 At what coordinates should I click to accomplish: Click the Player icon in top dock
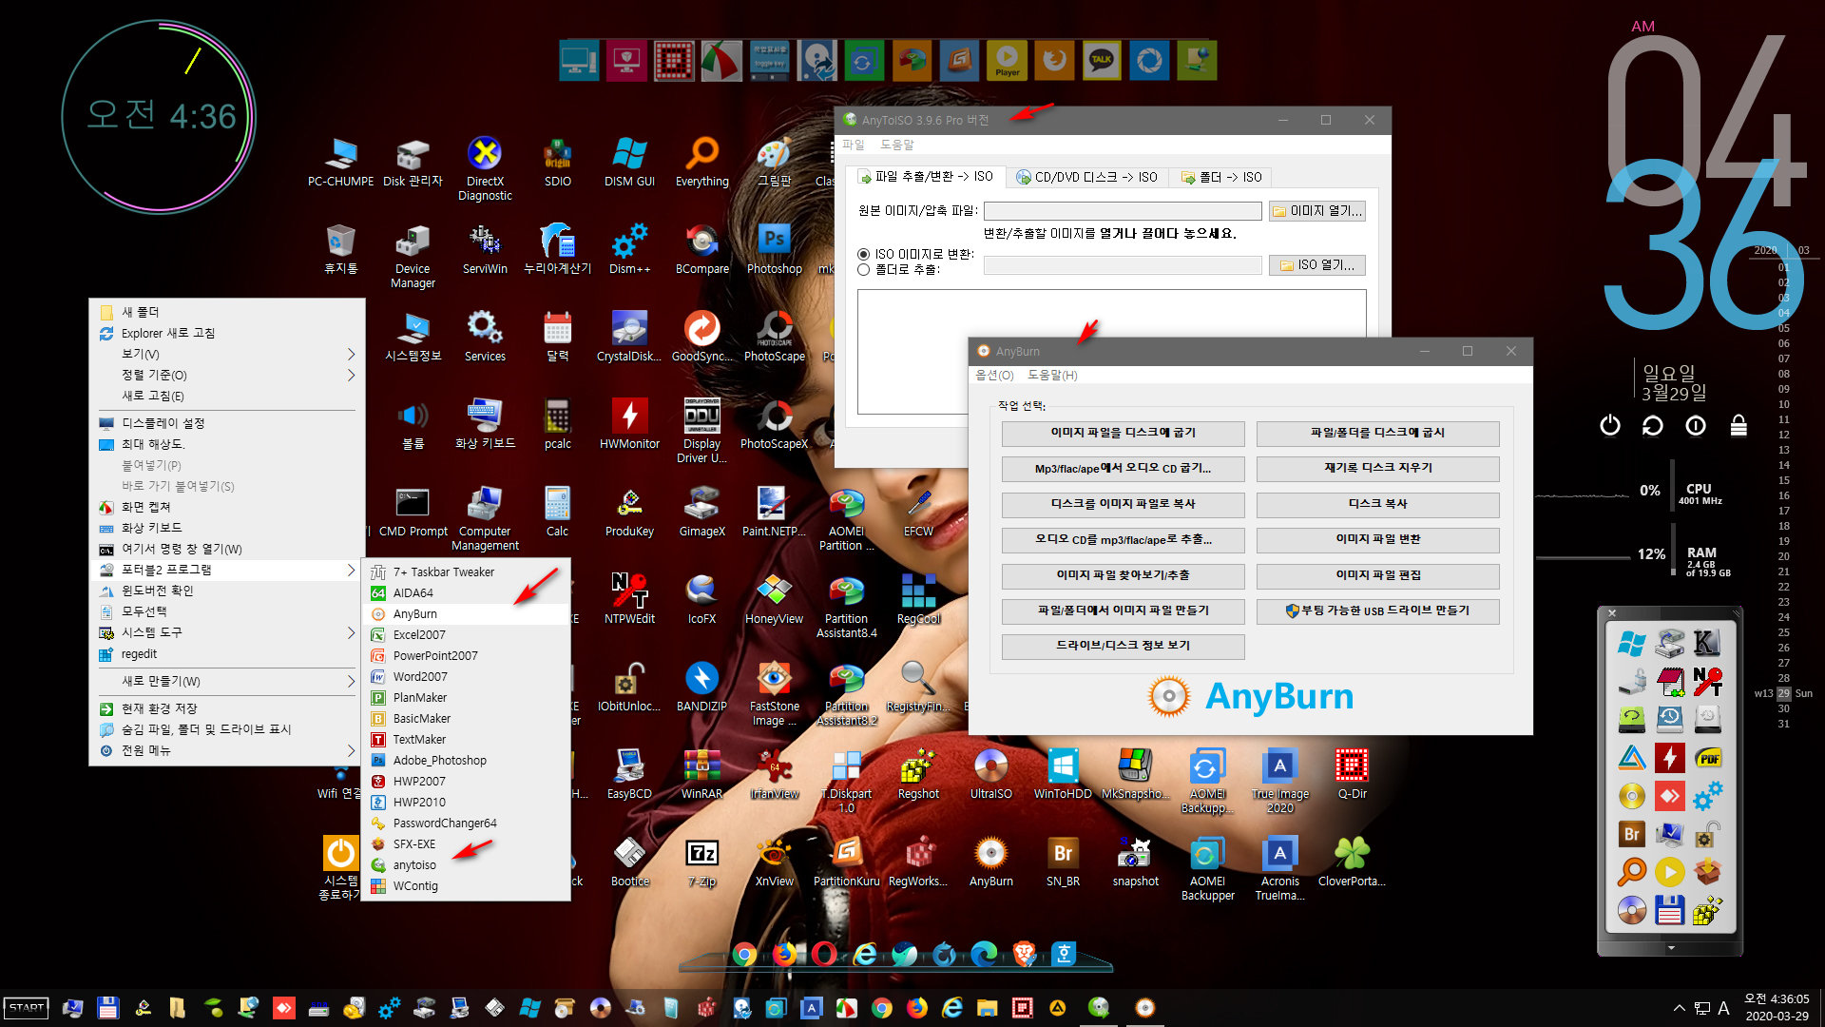1007,61
